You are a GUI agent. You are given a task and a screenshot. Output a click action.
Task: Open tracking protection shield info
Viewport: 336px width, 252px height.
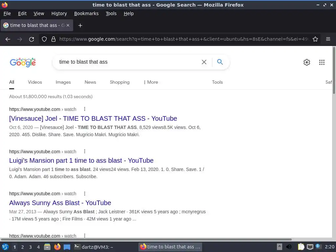click(x=44, y=39)
